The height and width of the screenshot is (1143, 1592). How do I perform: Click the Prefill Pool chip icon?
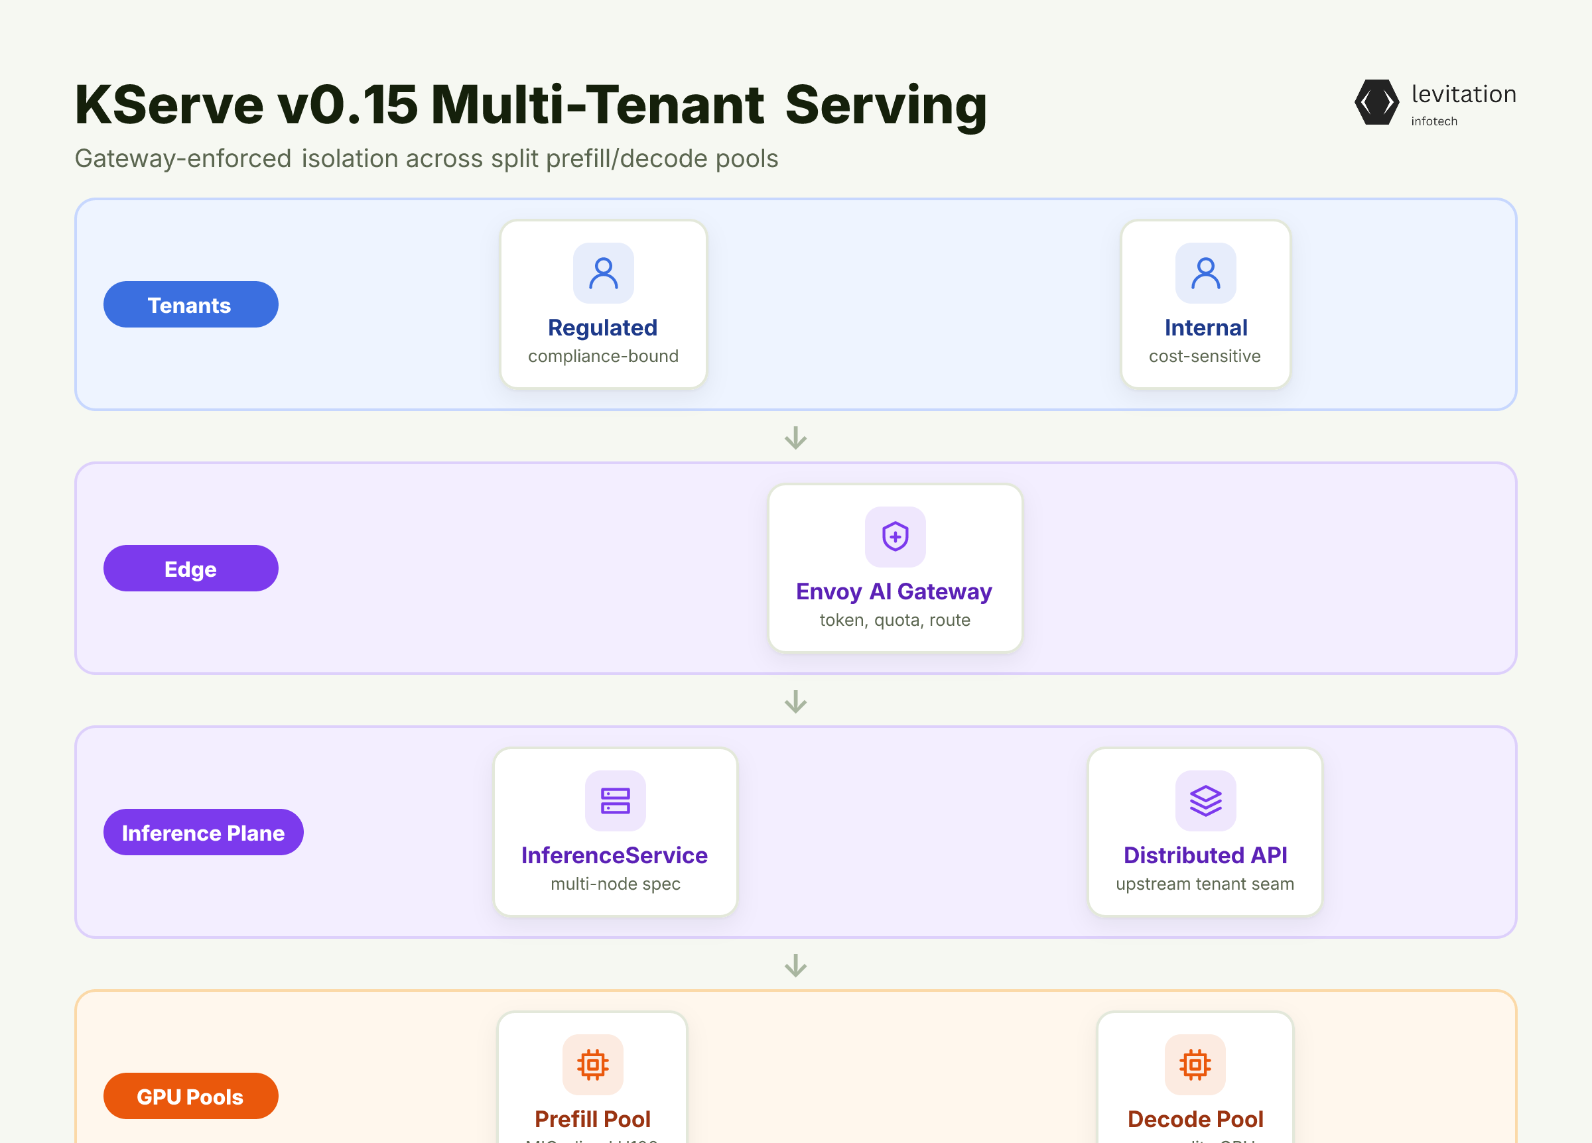tap(592, 1064)
